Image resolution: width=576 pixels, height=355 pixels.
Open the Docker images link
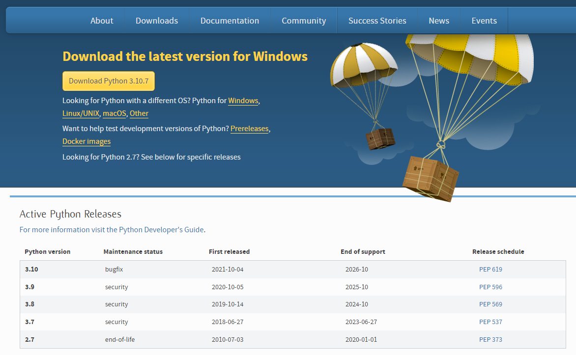pos(86,141)
